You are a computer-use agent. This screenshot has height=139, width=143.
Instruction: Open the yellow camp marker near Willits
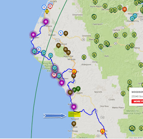click(102, 131)
